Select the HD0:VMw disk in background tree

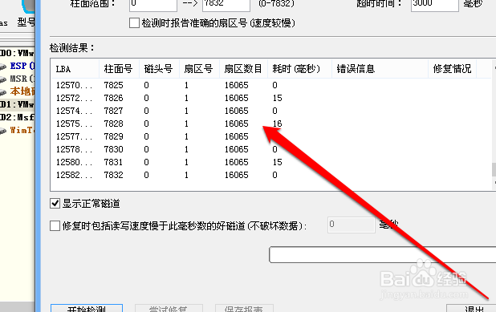tap(17, 53)
